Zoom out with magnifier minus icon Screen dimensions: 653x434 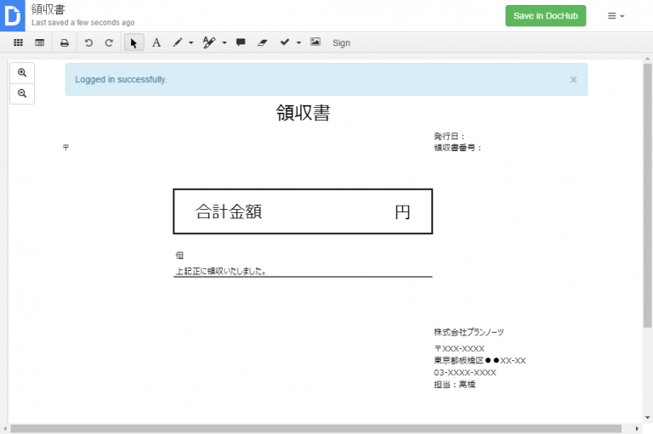[x=22, y=93]
